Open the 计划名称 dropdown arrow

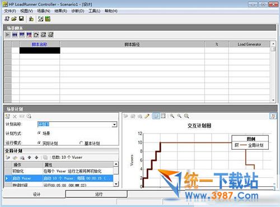point(114,125)
